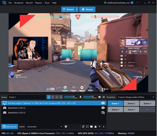Mute the system speaker icon
Viewport: 157px width, 136px height.
click(x=99, y=97)
